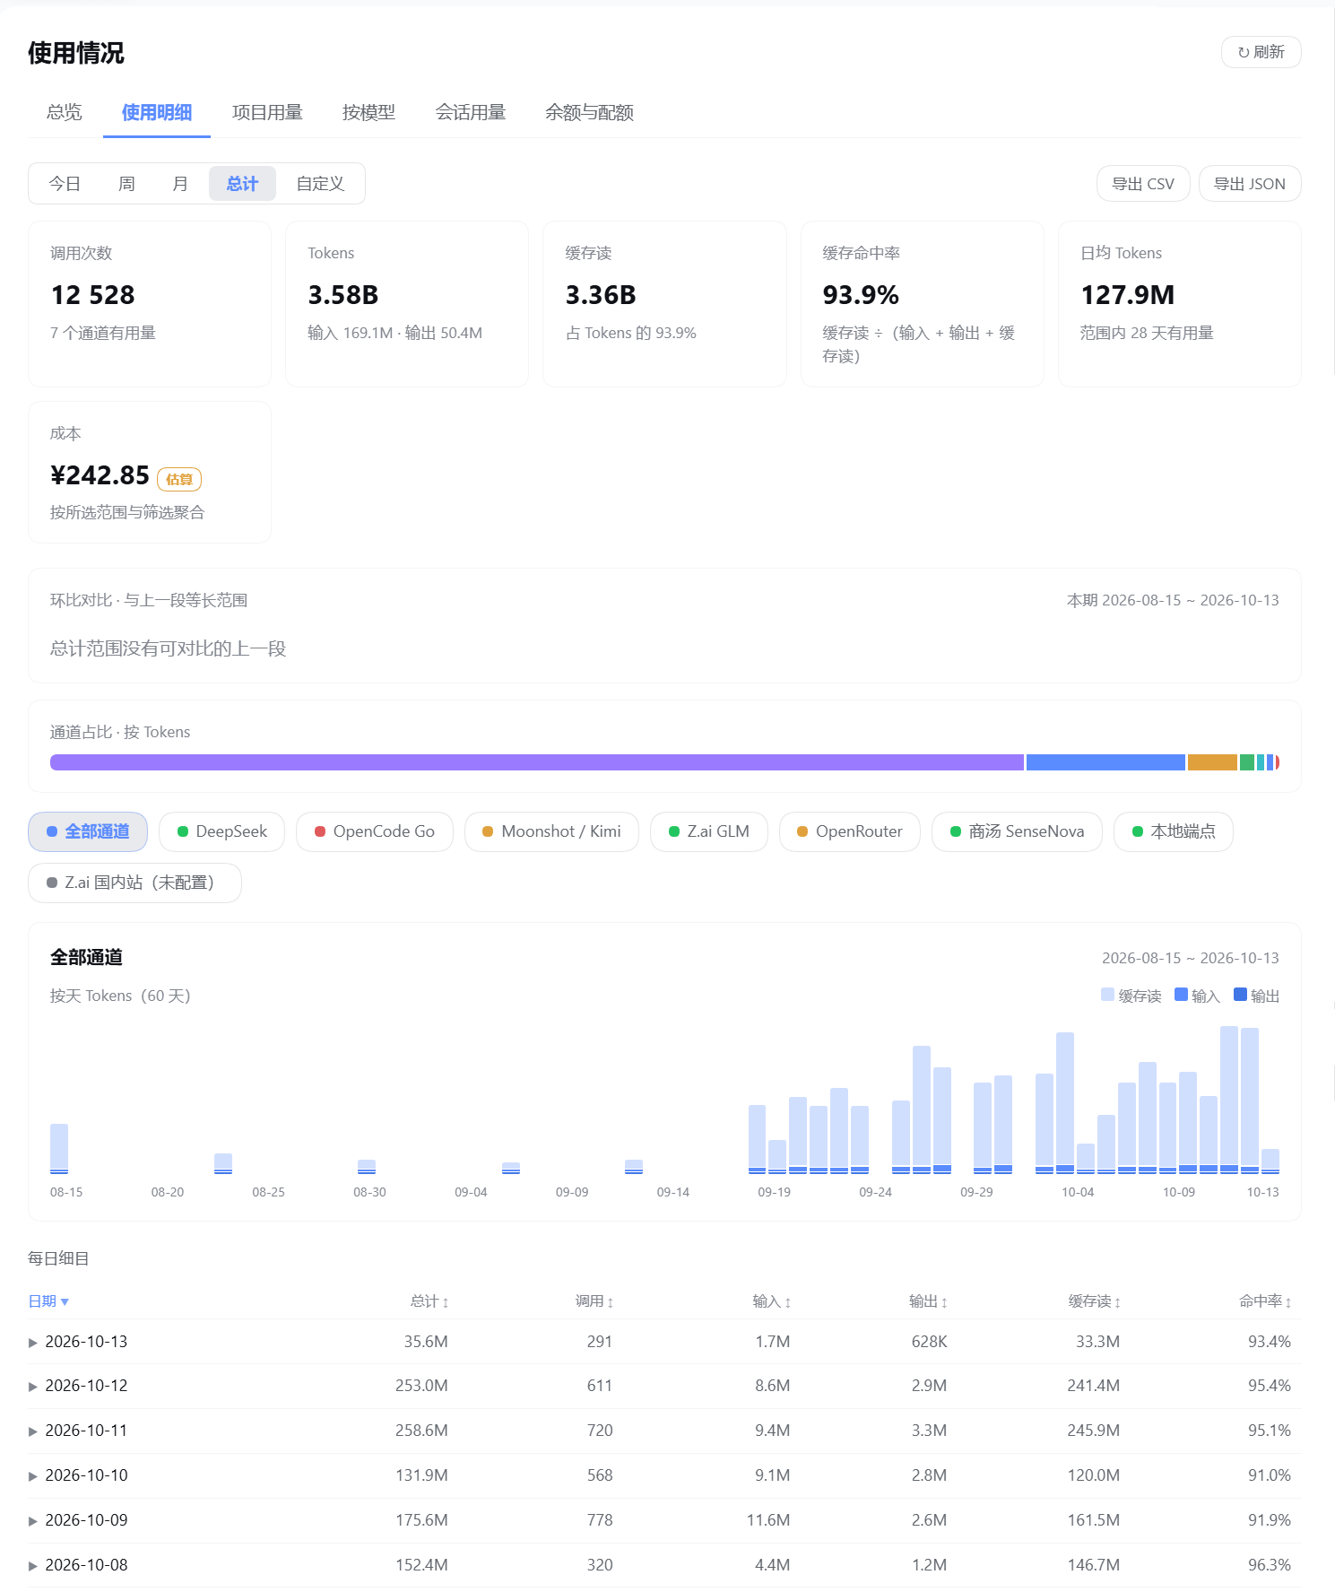Switch range to 月
This screenshot has height=1592, width=1335.
(180, 184)
